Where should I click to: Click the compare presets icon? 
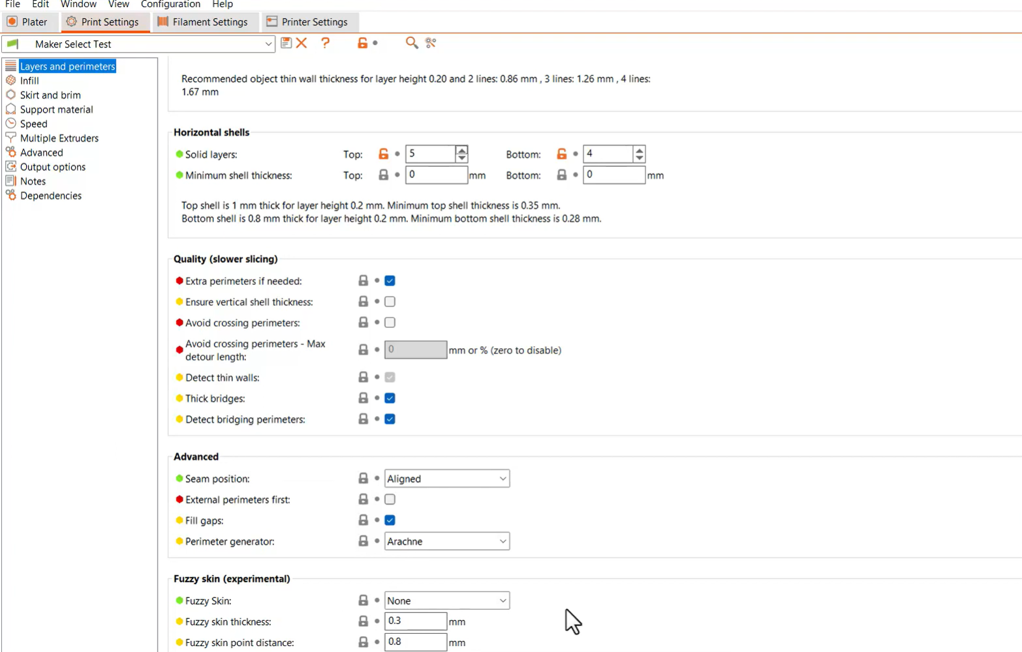click(431, 43)
